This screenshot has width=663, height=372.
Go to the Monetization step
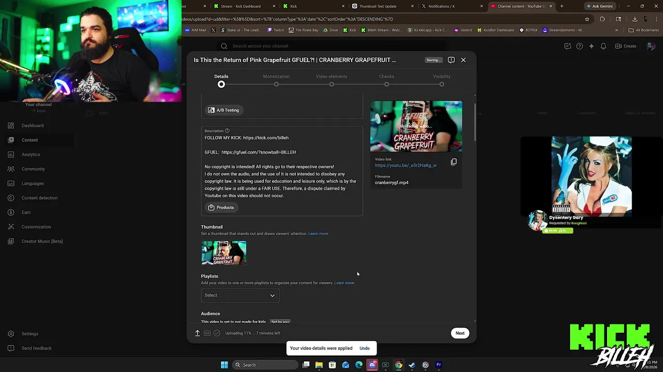point(276,80)
